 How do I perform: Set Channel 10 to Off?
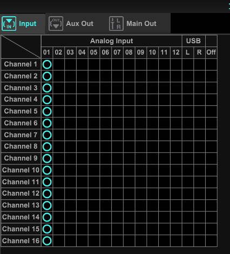click(211, 170)
